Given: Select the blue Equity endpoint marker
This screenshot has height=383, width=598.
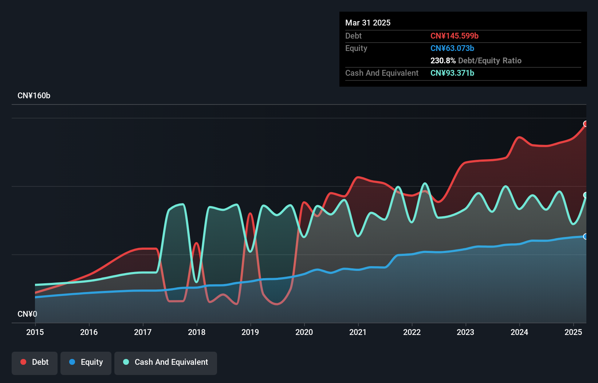Looking at the screenshot, I should [586, 237].
